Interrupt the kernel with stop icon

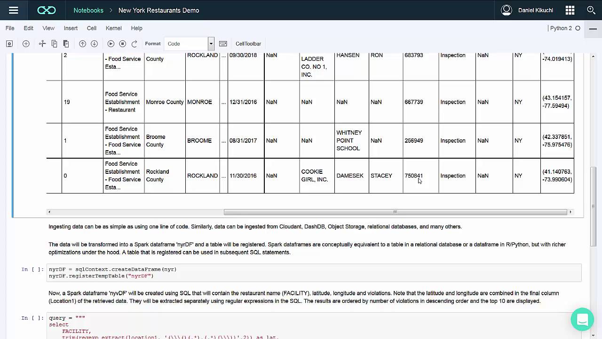coord(122,44)
